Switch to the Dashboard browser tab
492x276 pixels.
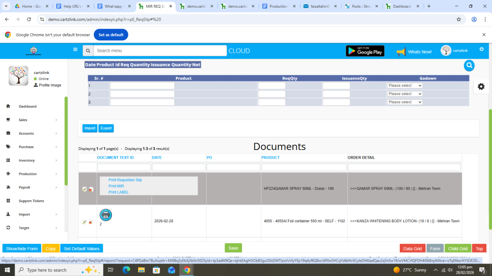402,6
